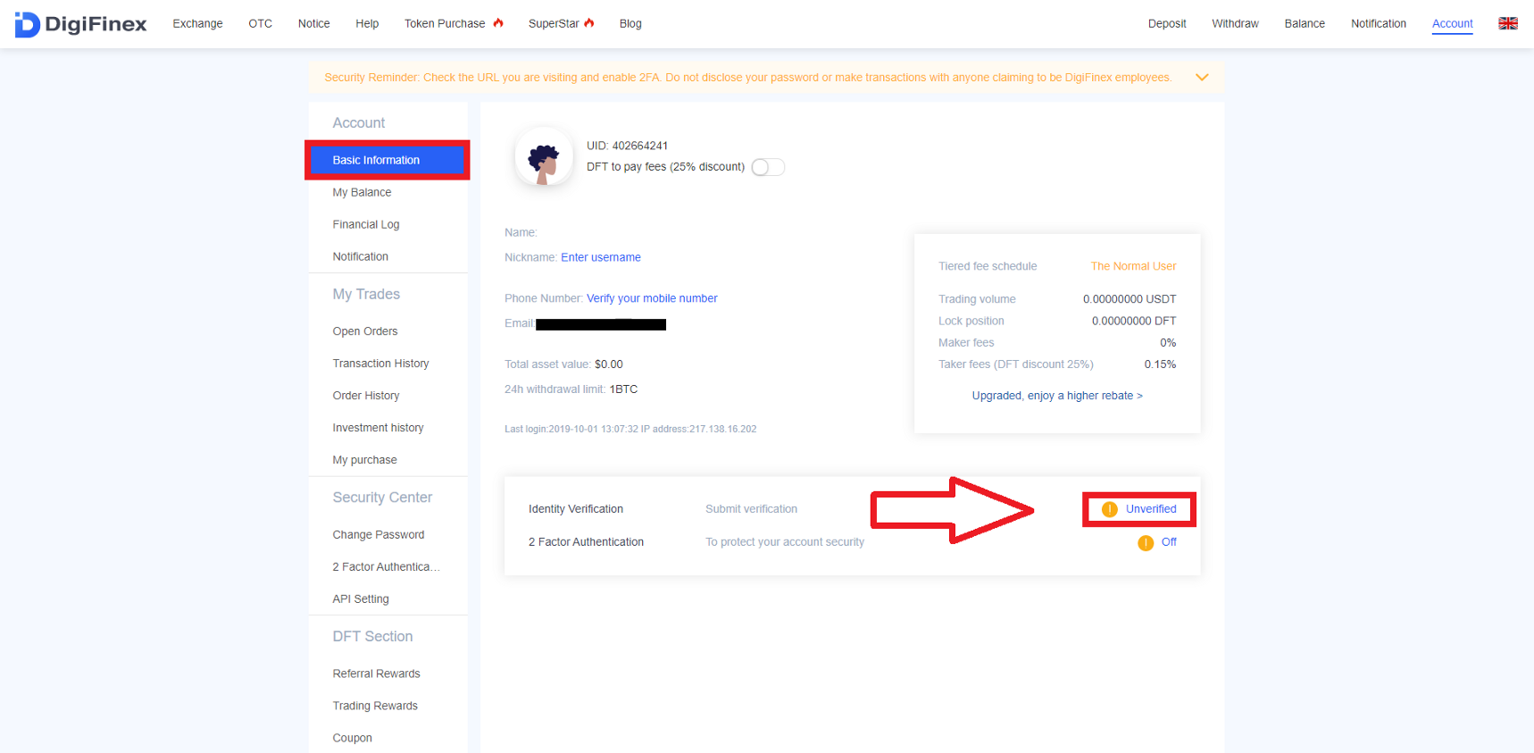Open Token Purchase page
The height and width of the screenshot is (753, 1534).
click(x=445, y=23)
